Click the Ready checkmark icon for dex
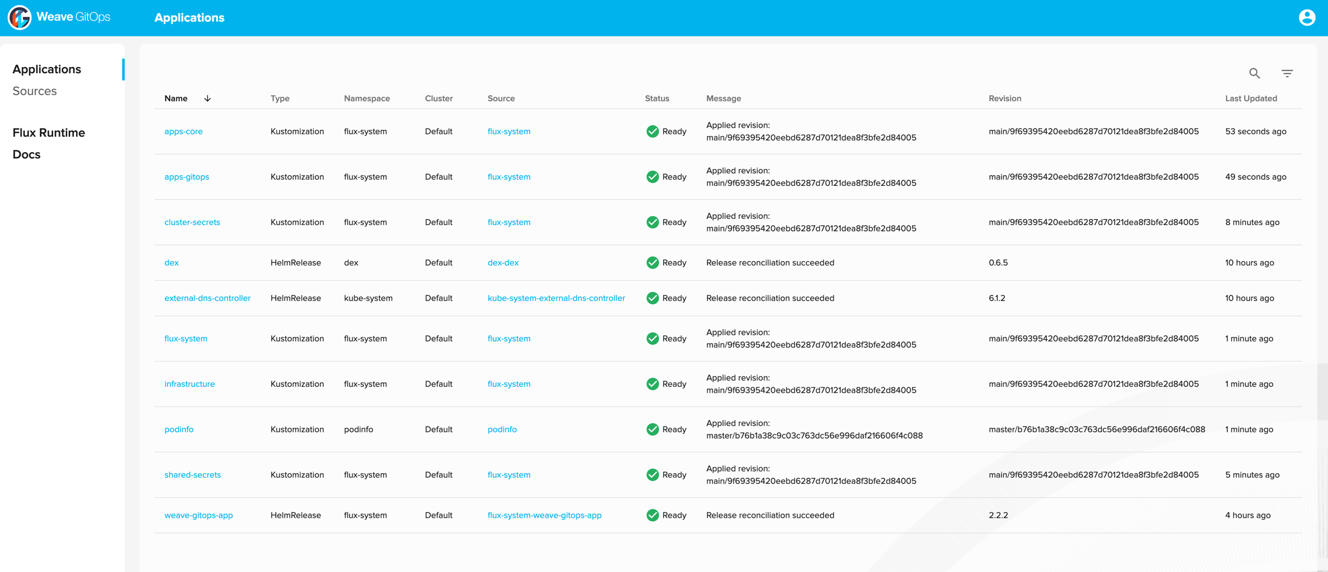The width and height of the screenshot is (1328, 572). tap(653, 262)
